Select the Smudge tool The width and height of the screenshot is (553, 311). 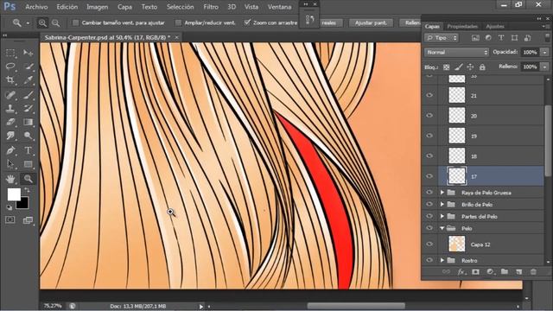10,136
